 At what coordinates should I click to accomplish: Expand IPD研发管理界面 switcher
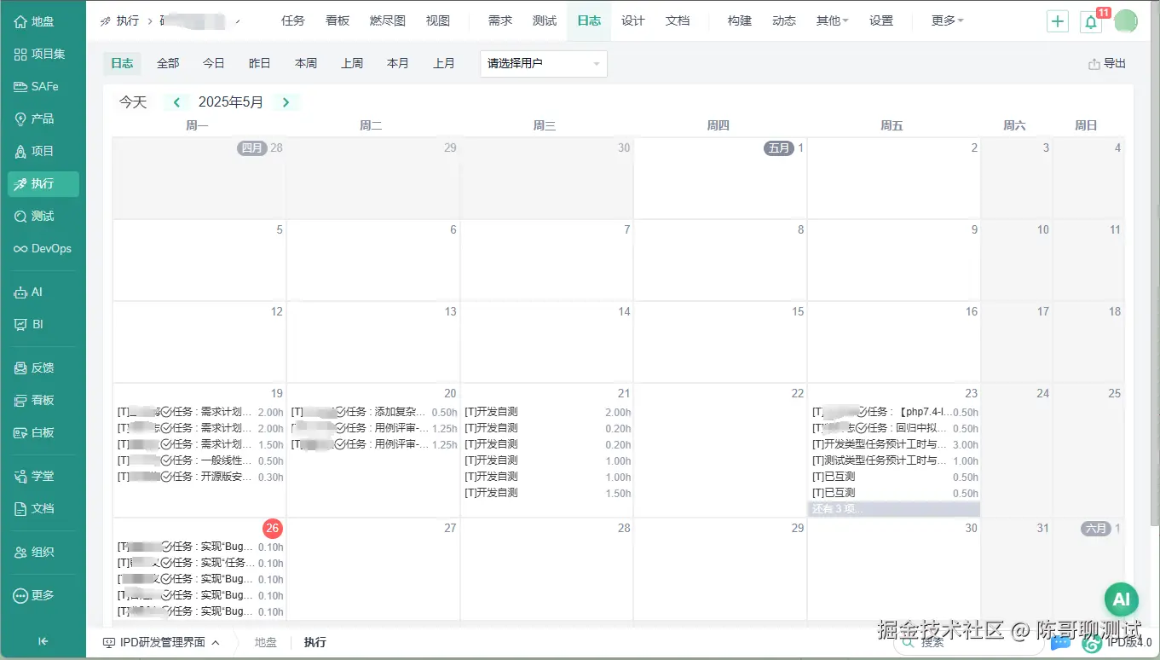161,642
